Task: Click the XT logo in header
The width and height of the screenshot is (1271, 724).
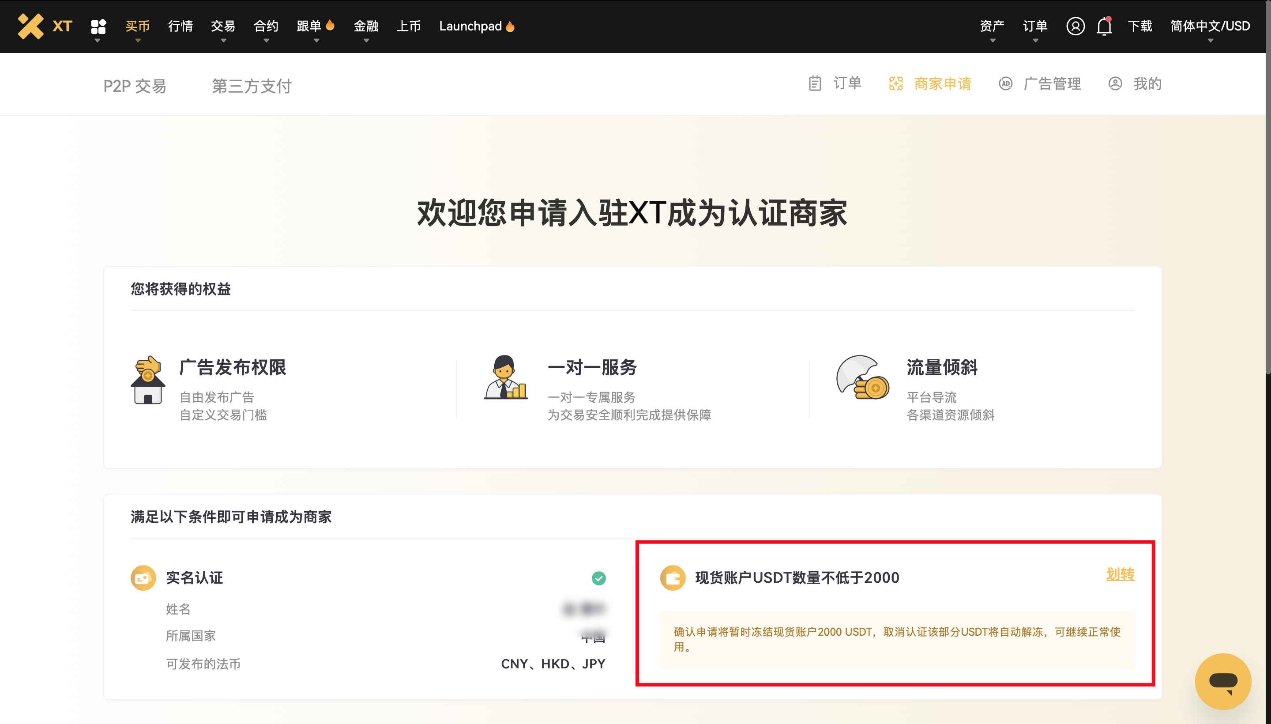Action: [x=45, y=26]
